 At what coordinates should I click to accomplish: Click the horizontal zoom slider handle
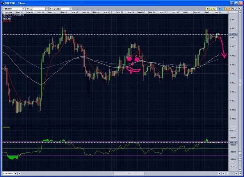tap(228, 173)
